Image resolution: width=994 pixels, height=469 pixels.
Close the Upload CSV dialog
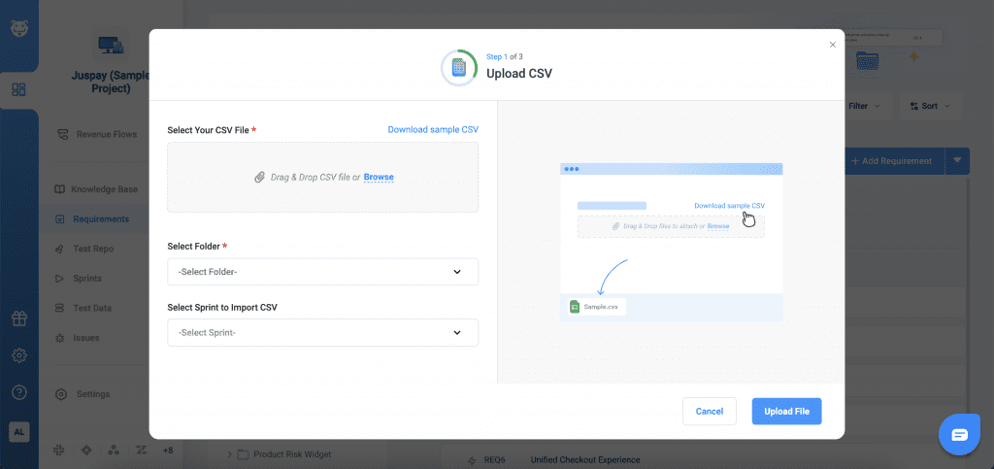click(x=832, y=45)
